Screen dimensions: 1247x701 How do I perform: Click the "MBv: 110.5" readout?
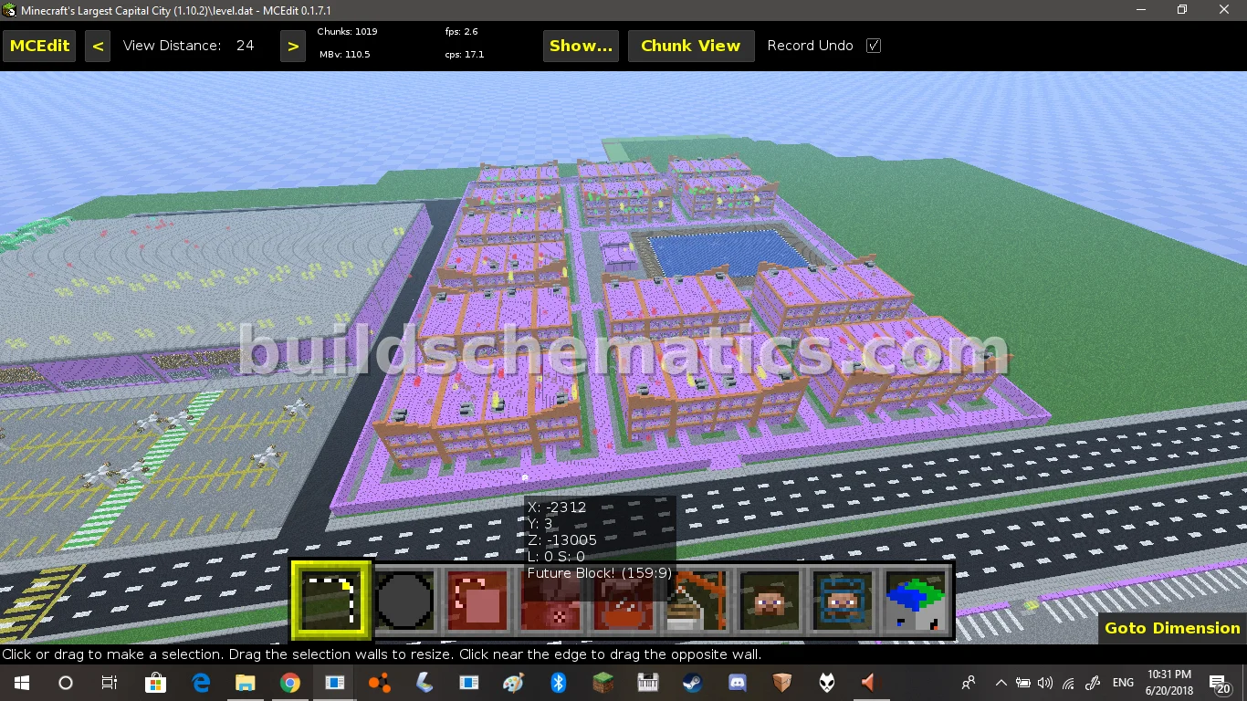tap(344, 55)
